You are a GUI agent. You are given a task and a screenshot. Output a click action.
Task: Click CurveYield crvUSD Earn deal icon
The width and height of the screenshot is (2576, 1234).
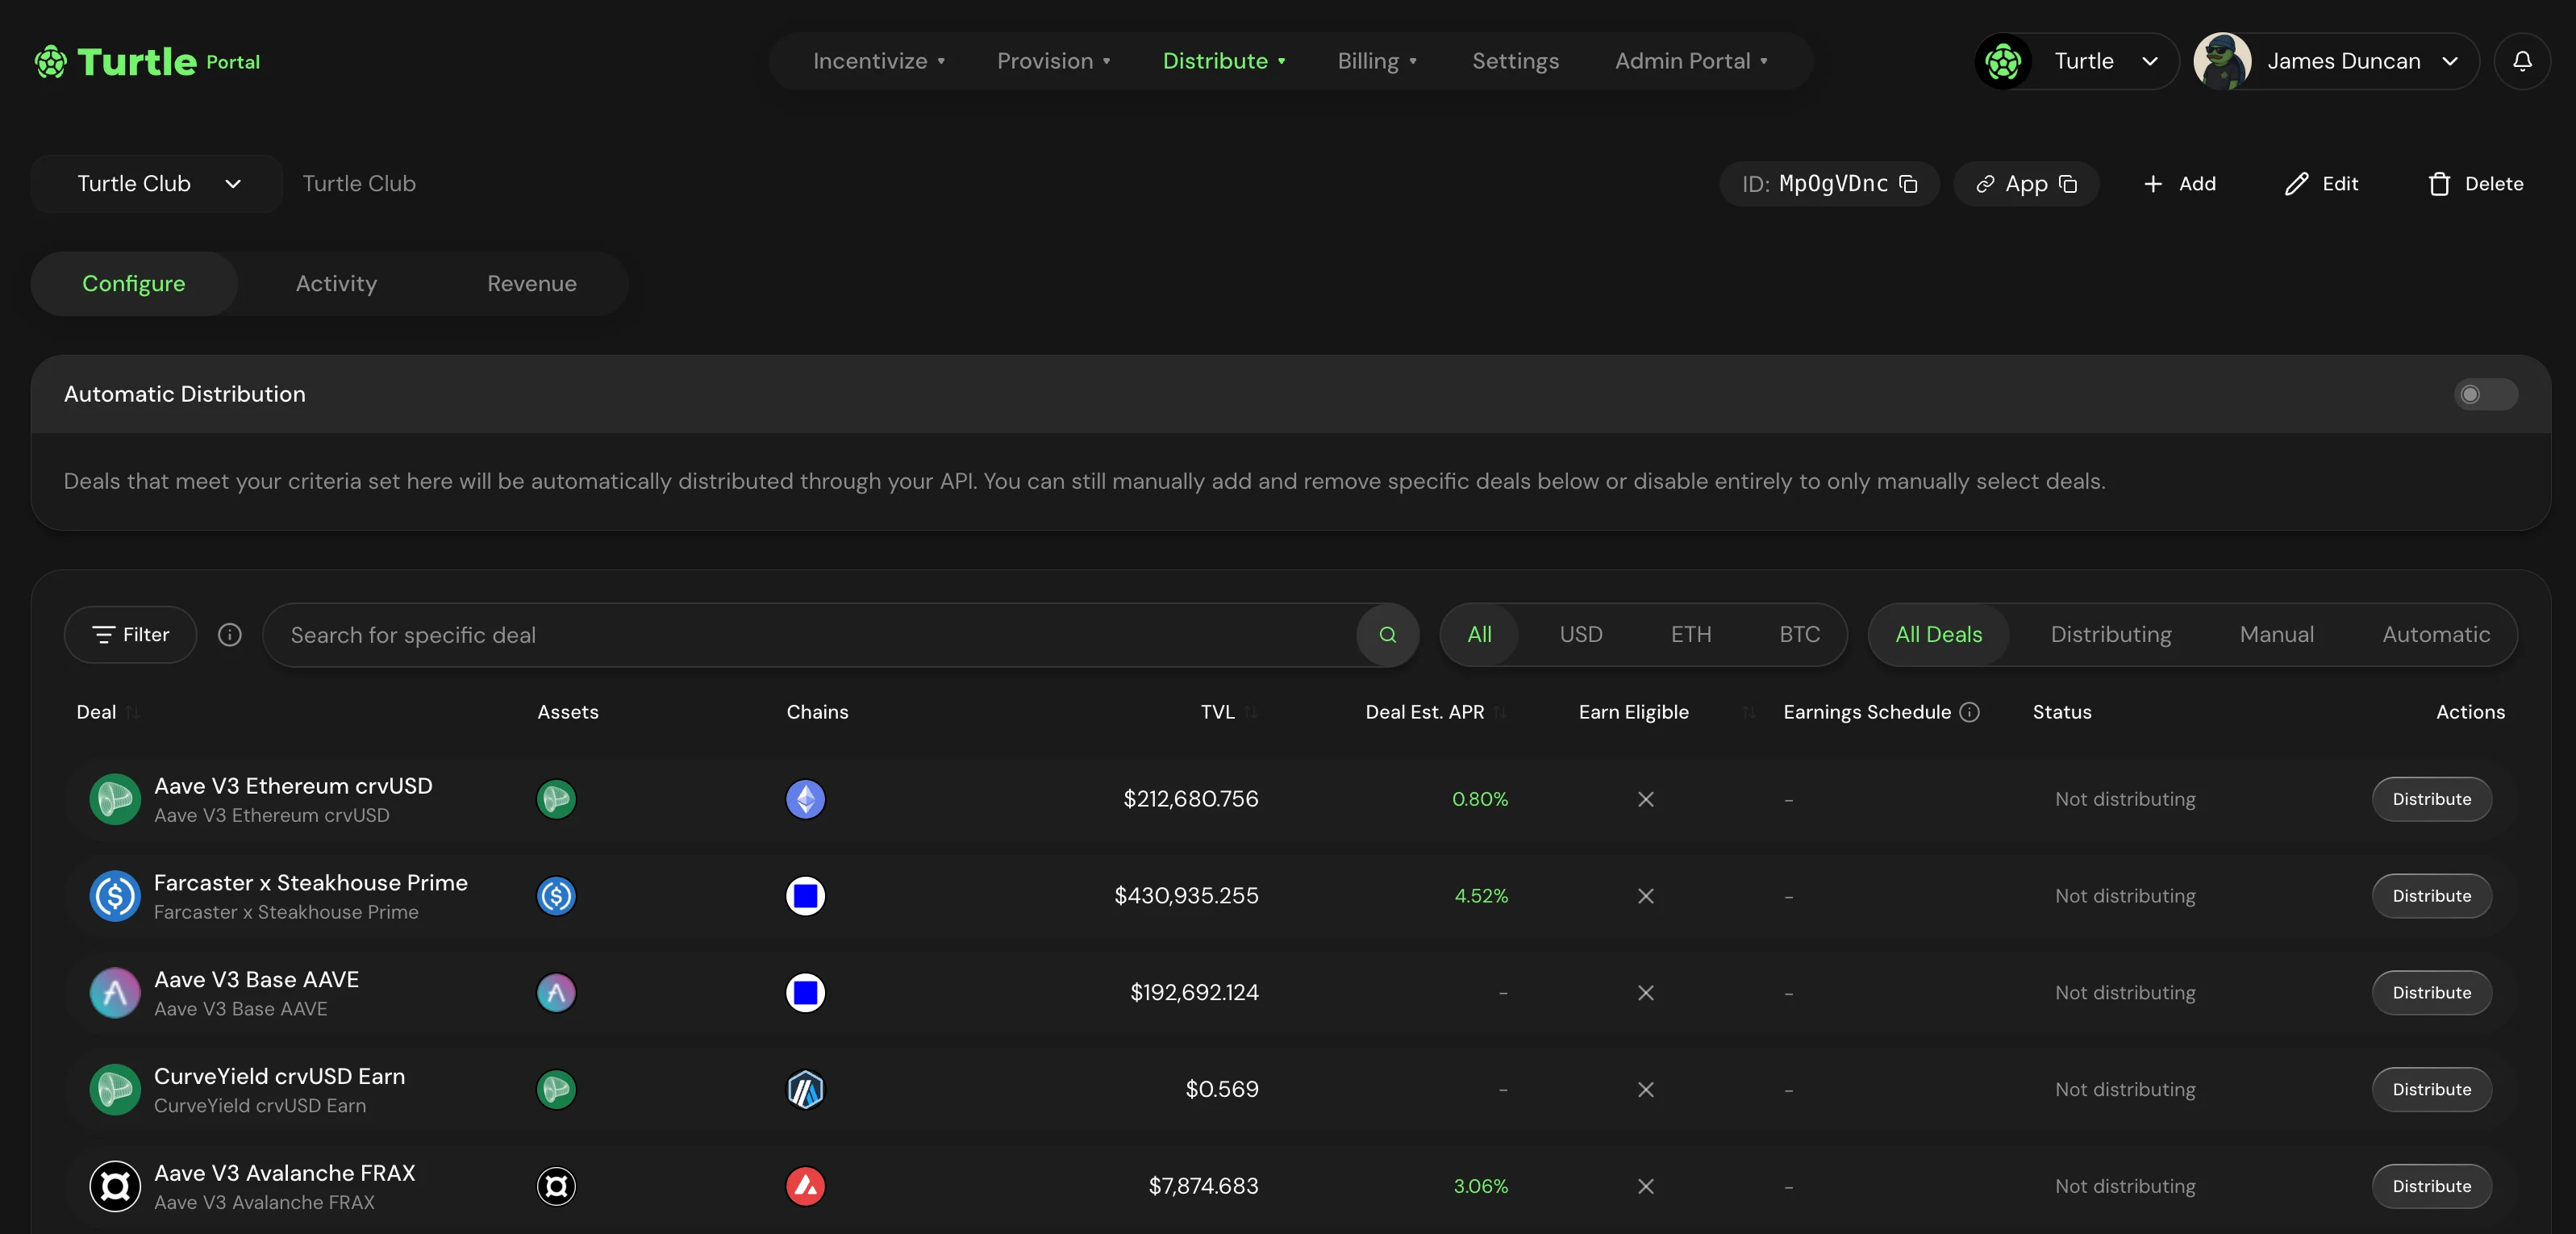click(115, 1089)
